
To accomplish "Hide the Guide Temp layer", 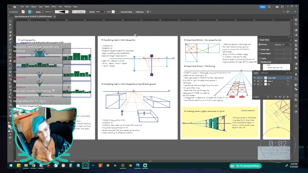I will pos(254,78).
